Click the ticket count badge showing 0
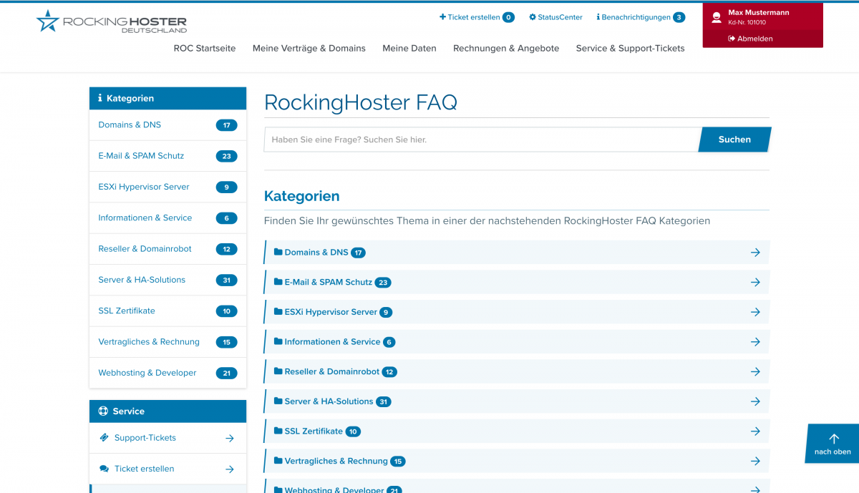The width and height of the screenshot is (859, 493). point(508,17)
